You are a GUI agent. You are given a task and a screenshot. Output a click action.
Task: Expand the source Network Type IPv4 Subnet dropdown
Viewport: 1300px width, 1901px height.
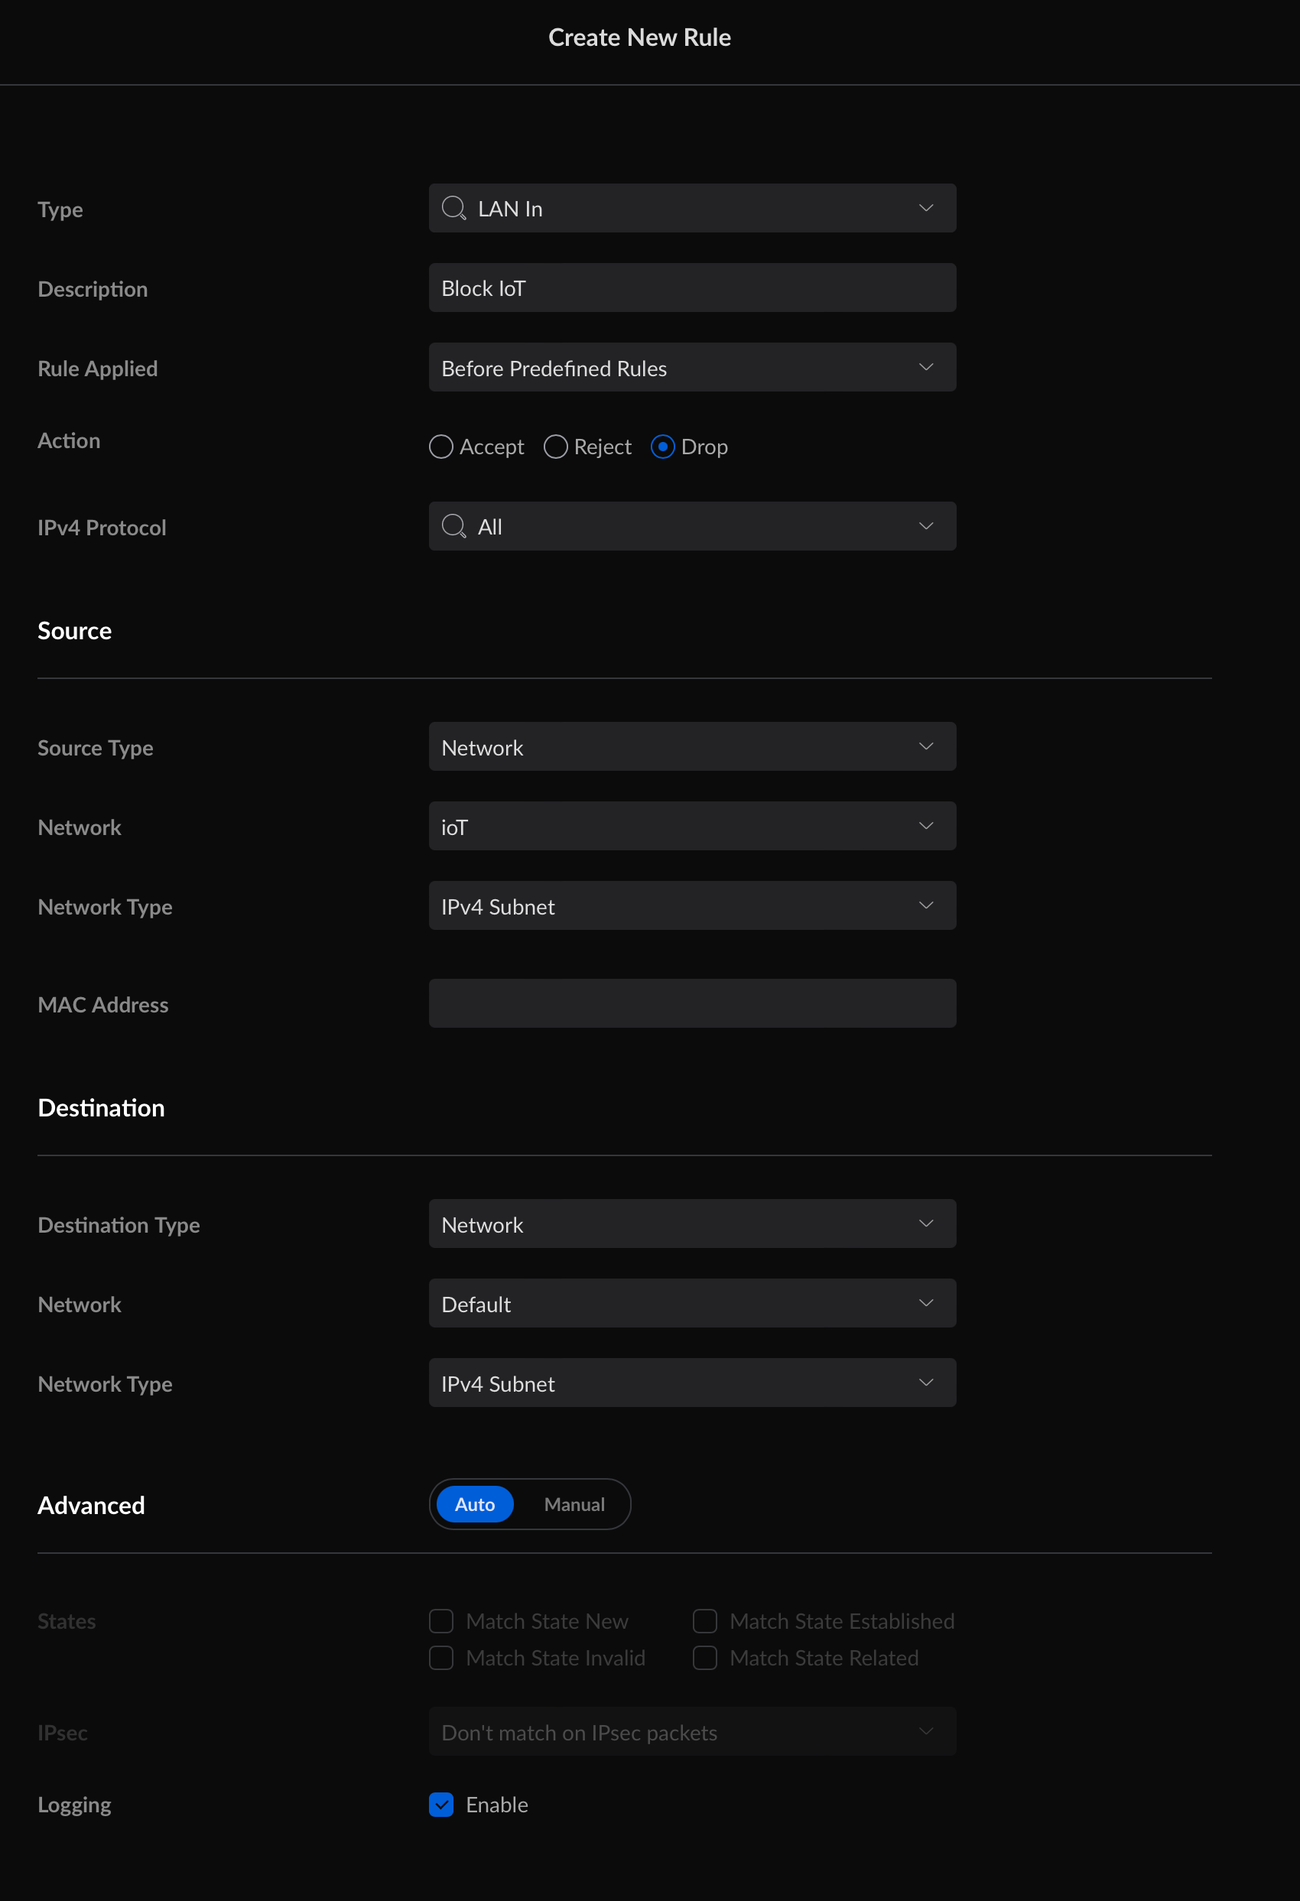pos(692,905)
